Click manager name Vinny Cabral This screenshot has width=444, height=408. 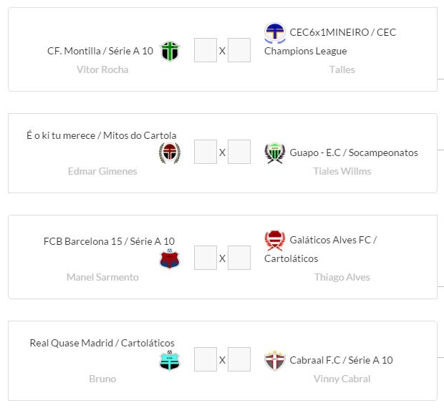(x=342, y=379)
